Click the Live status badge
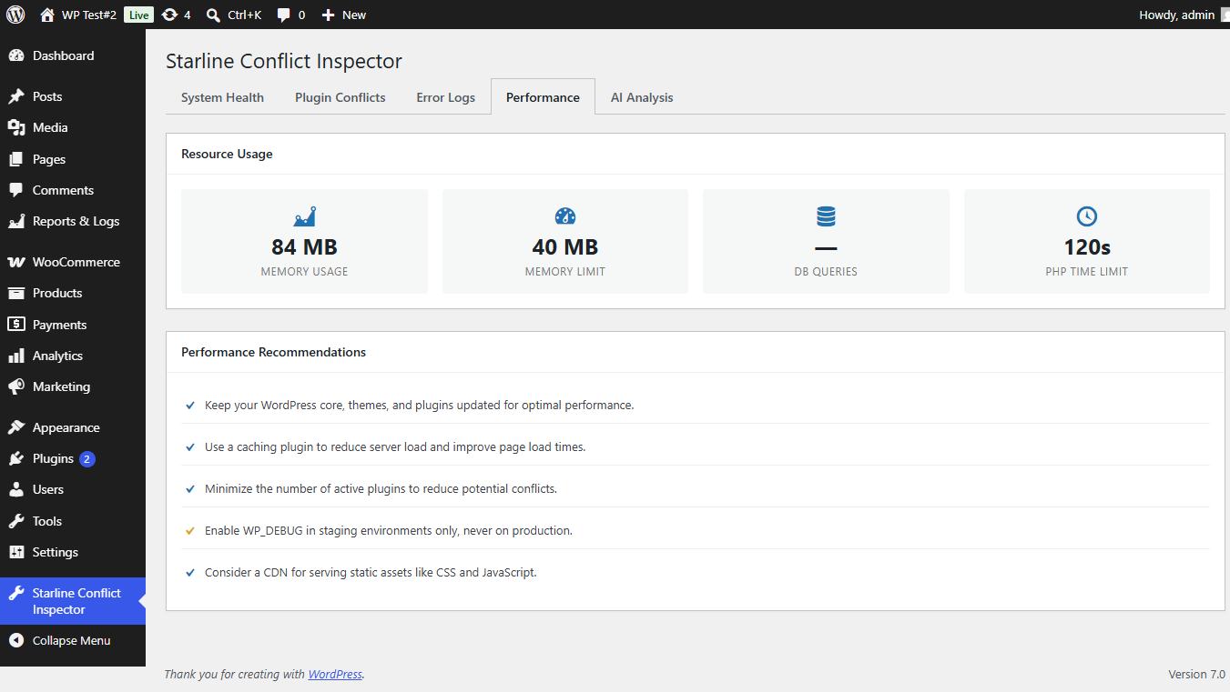This screenshot has width=1230, height=692. click(x=138, y=15)
